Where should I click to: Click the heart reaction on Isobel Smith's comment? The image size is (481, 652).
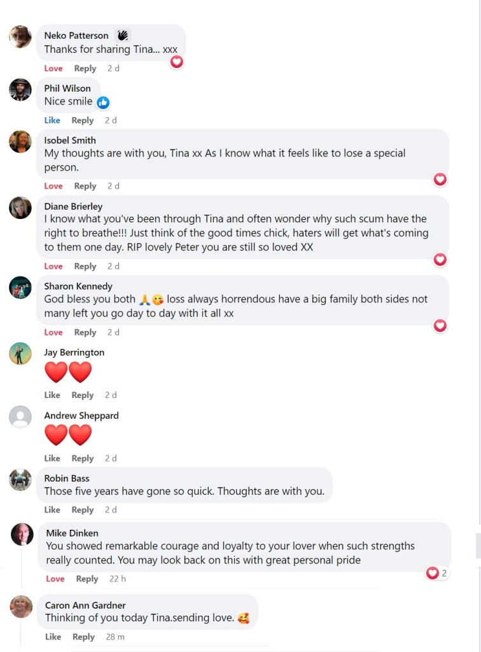click(440, 180)
